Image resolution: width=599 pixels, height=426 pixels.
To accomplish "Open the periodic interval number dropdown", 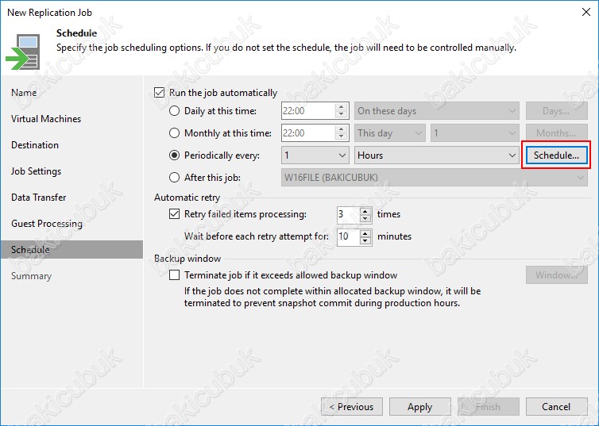I will click(315, 155).
